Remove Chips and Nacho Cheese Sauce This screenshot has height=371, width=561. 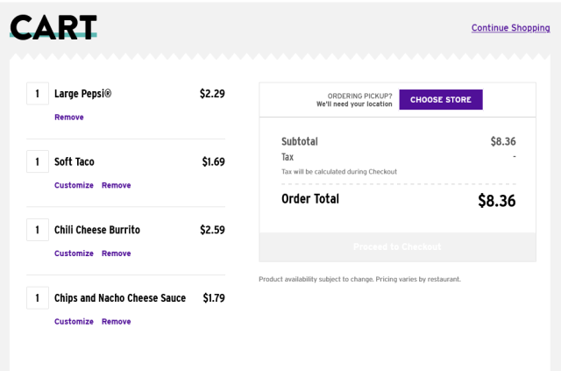pyautogui.click(x=117, y=321)
